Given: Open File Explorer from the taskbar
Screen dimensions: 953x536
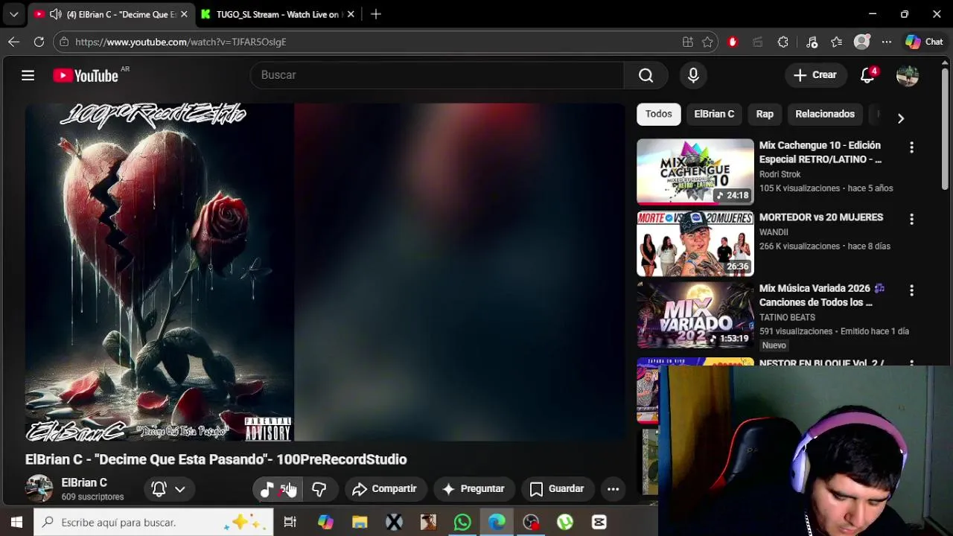Looking at the screenshot, I should click(360, 523).
